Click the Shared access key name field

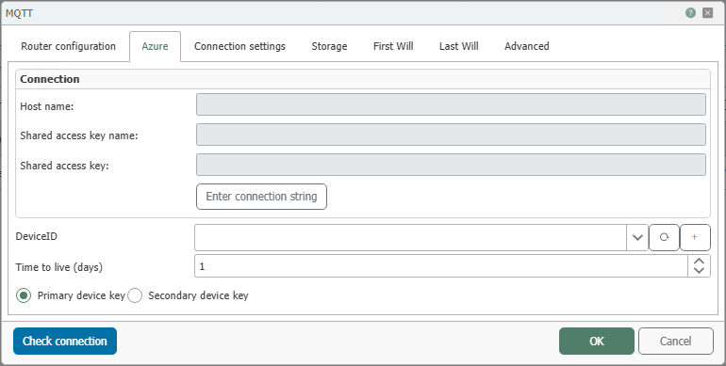pos(451,135)
